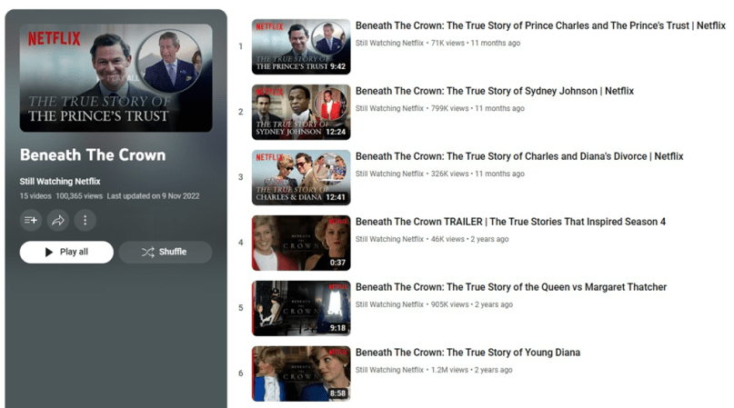
Task: Open the Young Diana video thumbnail
Action: (300, 373)
